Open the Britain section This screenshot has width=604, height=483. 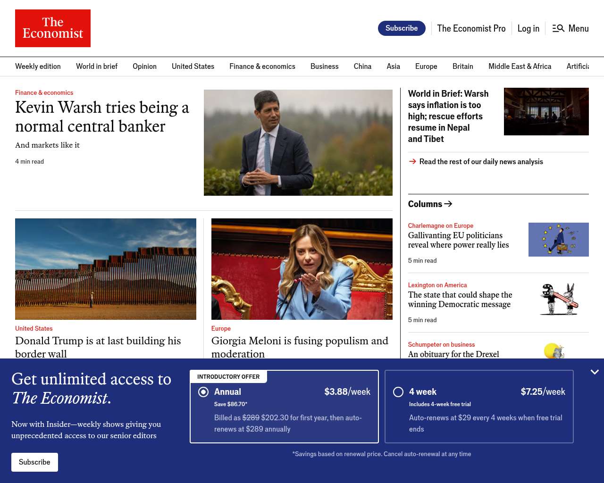[463, 67]
